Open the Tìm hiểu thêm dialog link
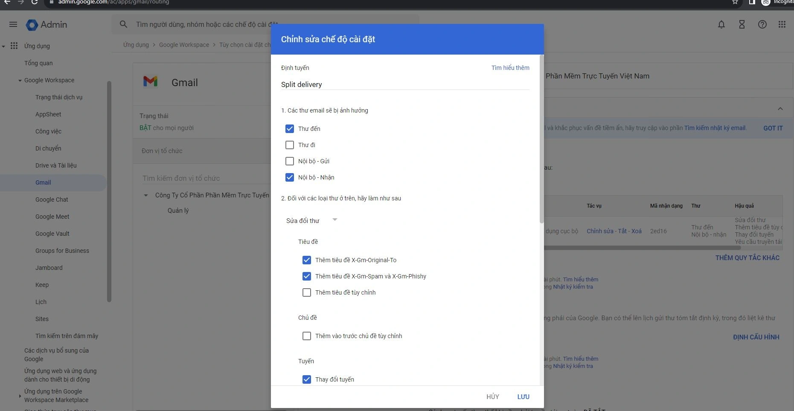 coord(510,68)
